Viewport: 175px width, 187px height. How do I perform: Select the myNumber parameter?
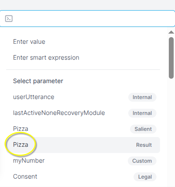tap(83, 161)
